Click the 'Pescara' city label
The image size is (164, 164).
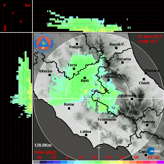(x=152, y=71)
